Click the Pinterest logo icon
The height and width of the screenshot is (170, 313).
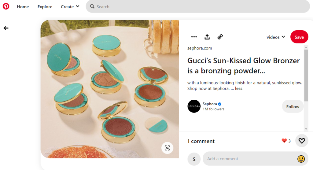[6, 6]
